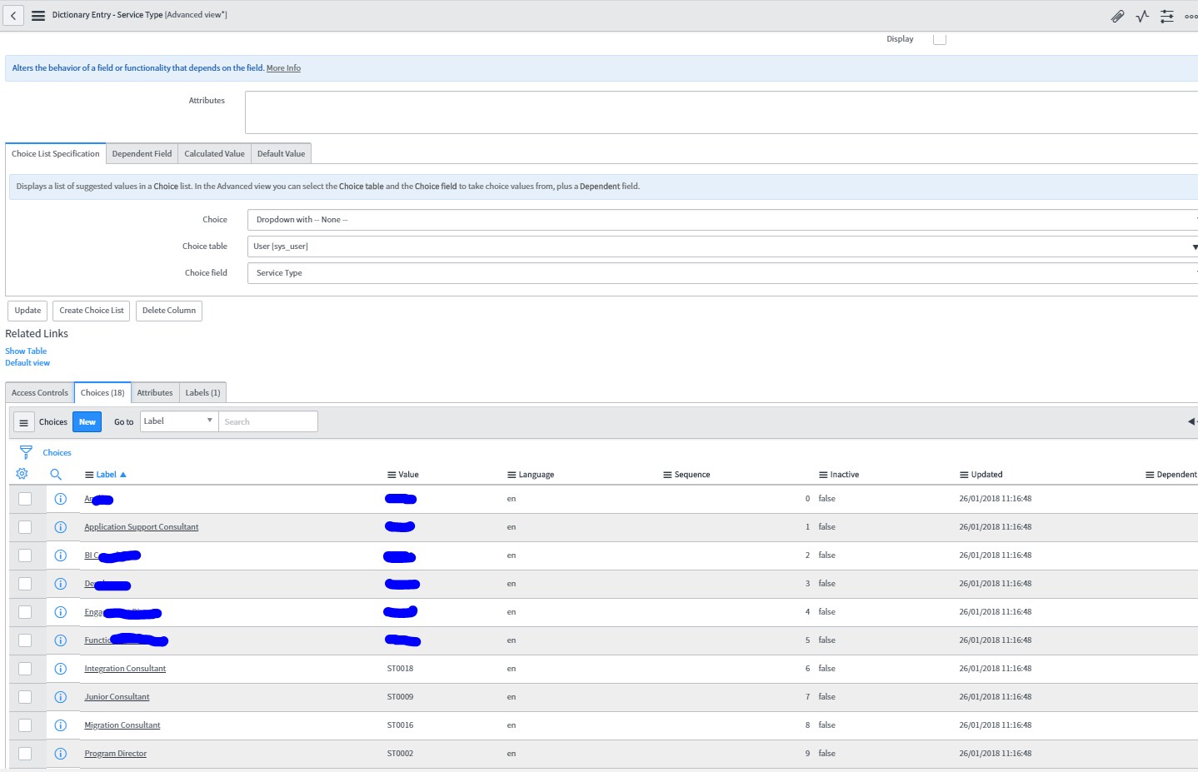Open the Choice dropdown with None
Image resolution: width=1198 pixels, height=772 pixels.
point(722,220)
